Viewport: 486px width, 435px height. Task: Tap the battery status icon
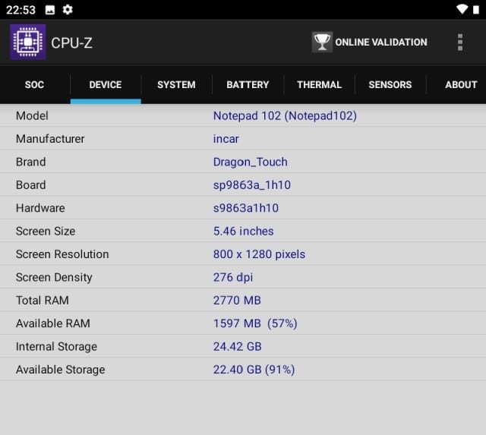click(476, 10)
